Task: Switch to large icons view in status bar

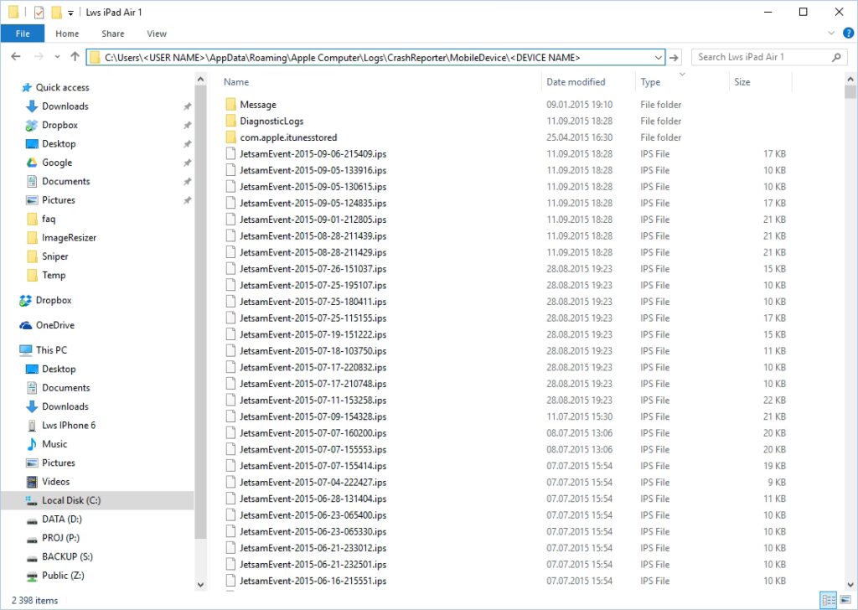Action: [844, 600]
